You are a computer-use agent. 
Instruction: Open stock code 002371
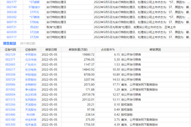pyautogui.click(x=10, y=60)
